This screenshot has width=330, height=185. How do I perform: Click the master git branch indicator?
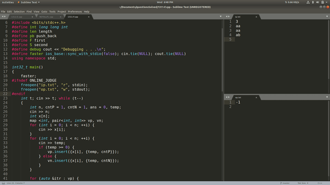[285, 183]
